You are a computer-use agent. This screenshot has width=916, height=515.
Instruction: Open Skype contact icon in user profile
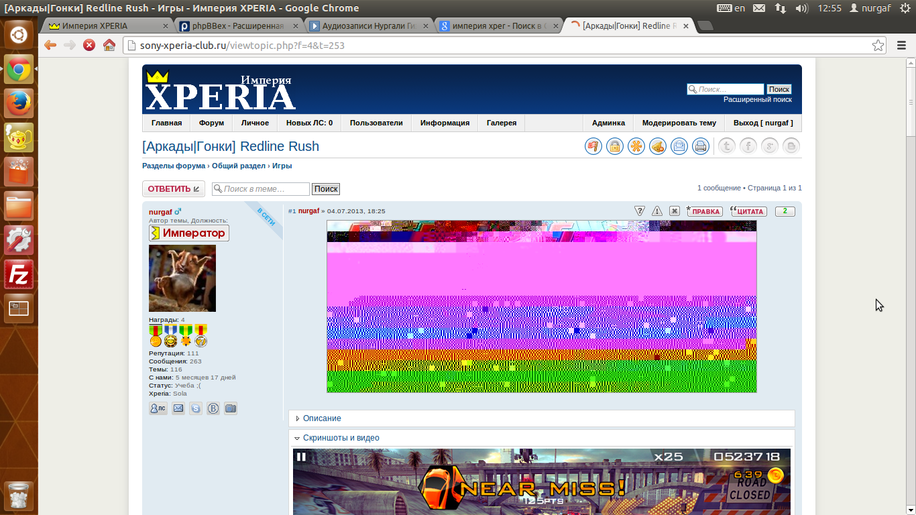tap(196, 408)
